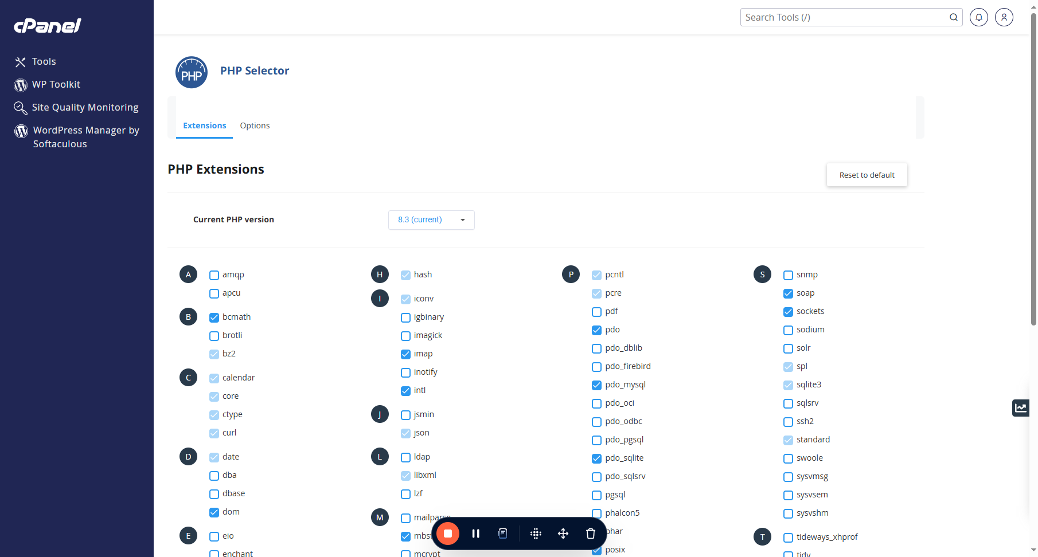
Task: Click letter B group badge
Action: [x=188, y=317]
